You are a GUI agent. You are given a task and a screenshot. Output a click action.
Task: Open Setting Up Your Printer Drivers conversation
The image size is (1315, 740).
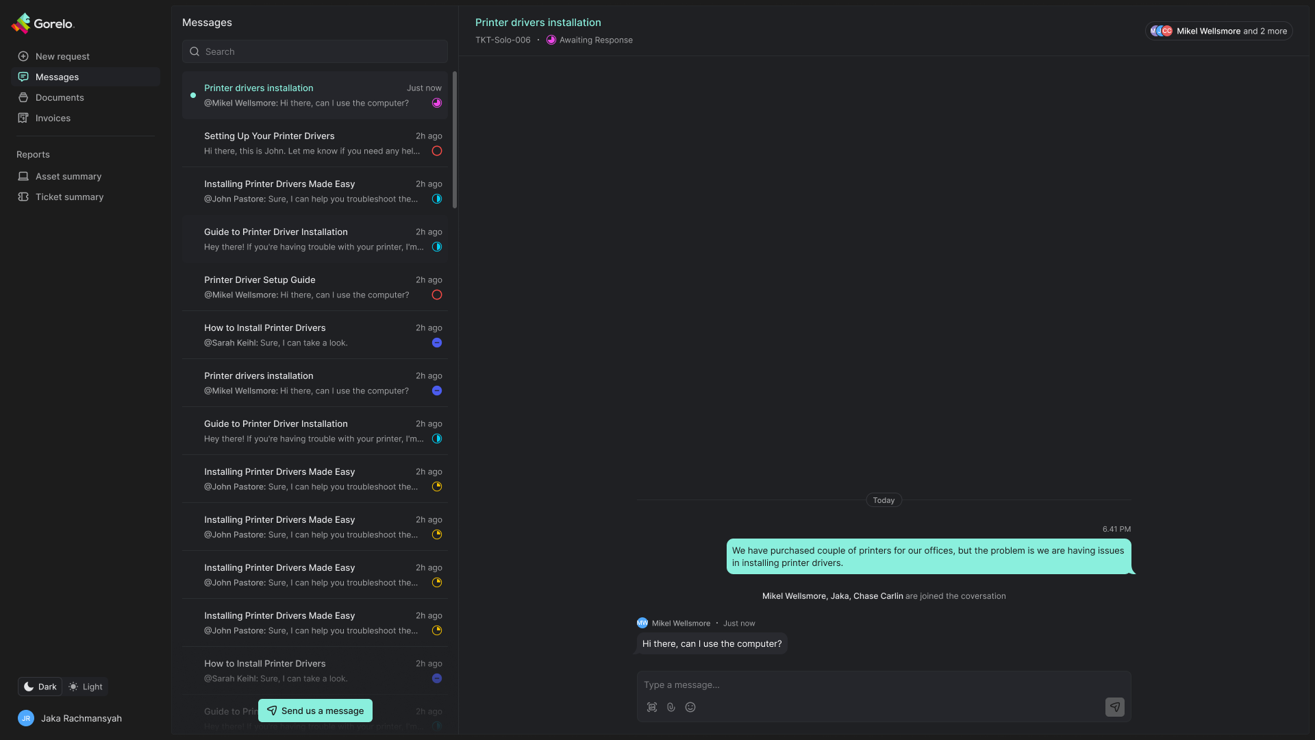coord(315,143)
